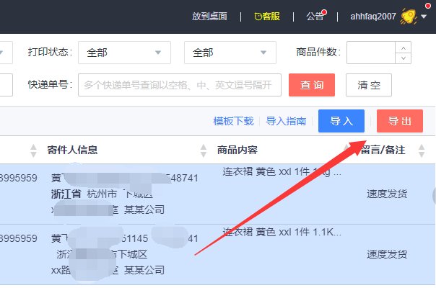Click red notification dot on 公告
The height and width of the screenshot is (288, 436).
point(324,12)
